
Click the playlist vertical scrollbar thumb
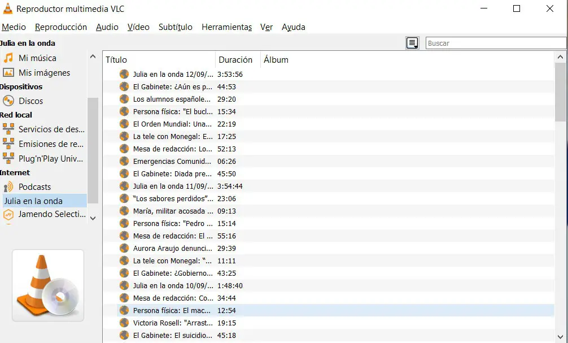click(560, 92)
